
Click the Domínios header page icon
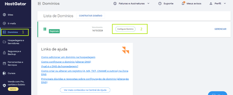point(39,4)
